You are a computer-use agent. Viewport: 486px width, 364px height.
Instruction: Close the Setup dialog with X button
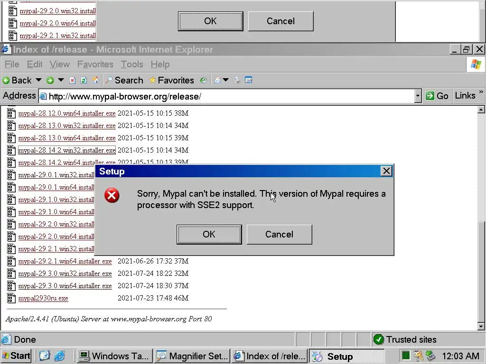[386, 171]
